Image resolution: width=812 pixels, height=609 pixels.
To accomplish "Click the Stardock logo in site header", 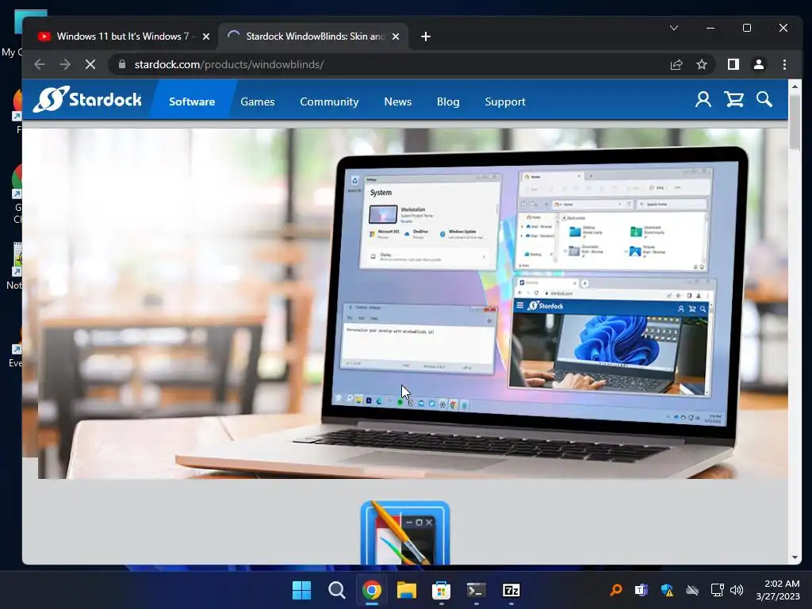I will click(87, 99).
